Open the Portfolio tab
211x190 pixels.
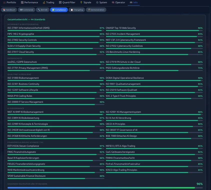pyautogui.click(x=10, y=2)
